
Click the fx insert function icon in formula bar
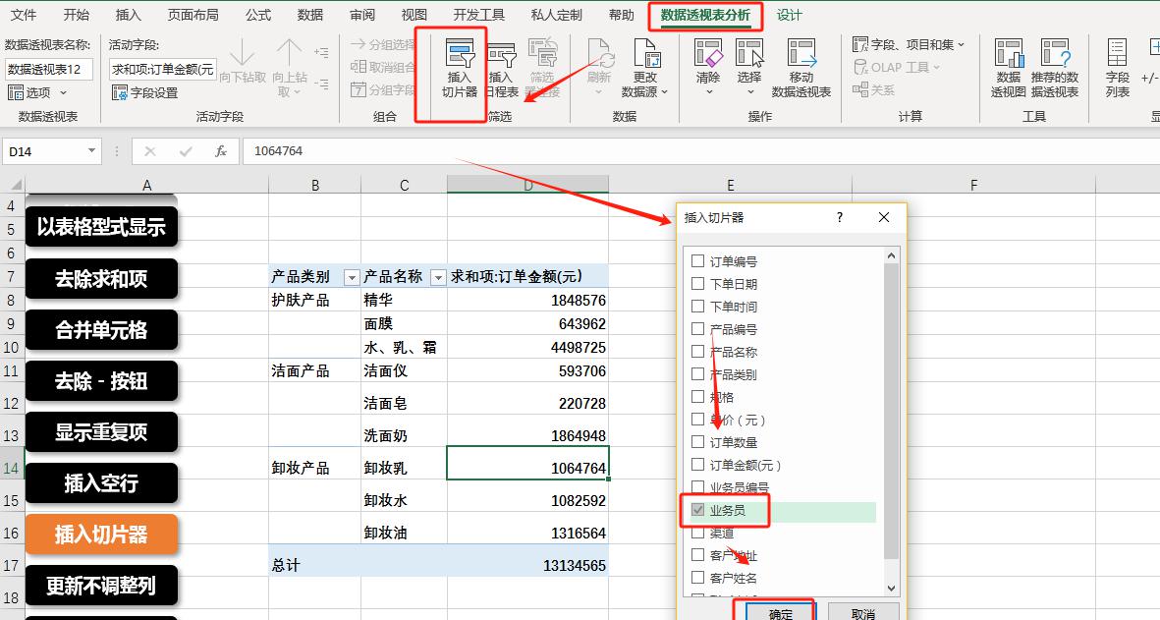point(220,151)
